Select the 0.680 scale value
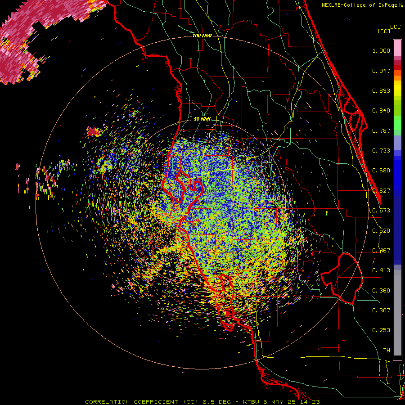405x405 pixels. (381, 171)
